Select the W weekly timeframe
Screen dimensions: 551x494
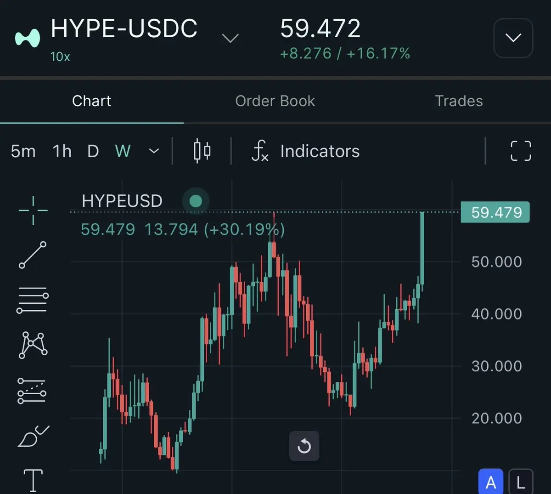click(x=123, y=151)
